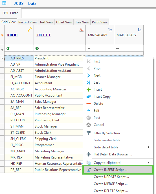Image resolution: width=156 pixels, height=194 pixels.
Task: Click the blue triangle Edit icon
Action: coord(89,110)
